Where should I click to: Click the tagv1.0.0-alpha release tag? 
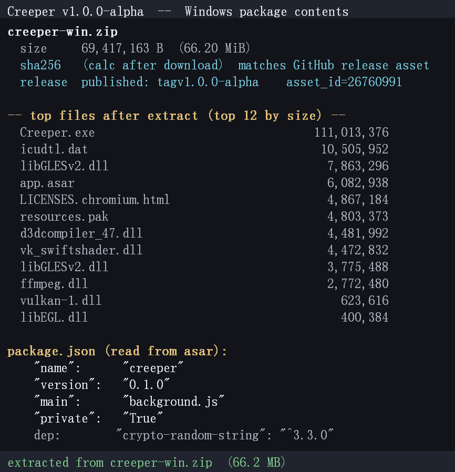(208, 82)
